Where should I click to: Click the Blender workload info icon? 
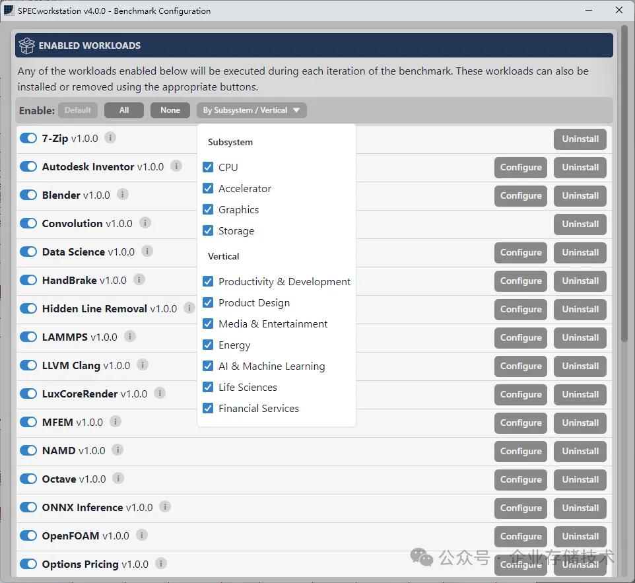(123, 195)
